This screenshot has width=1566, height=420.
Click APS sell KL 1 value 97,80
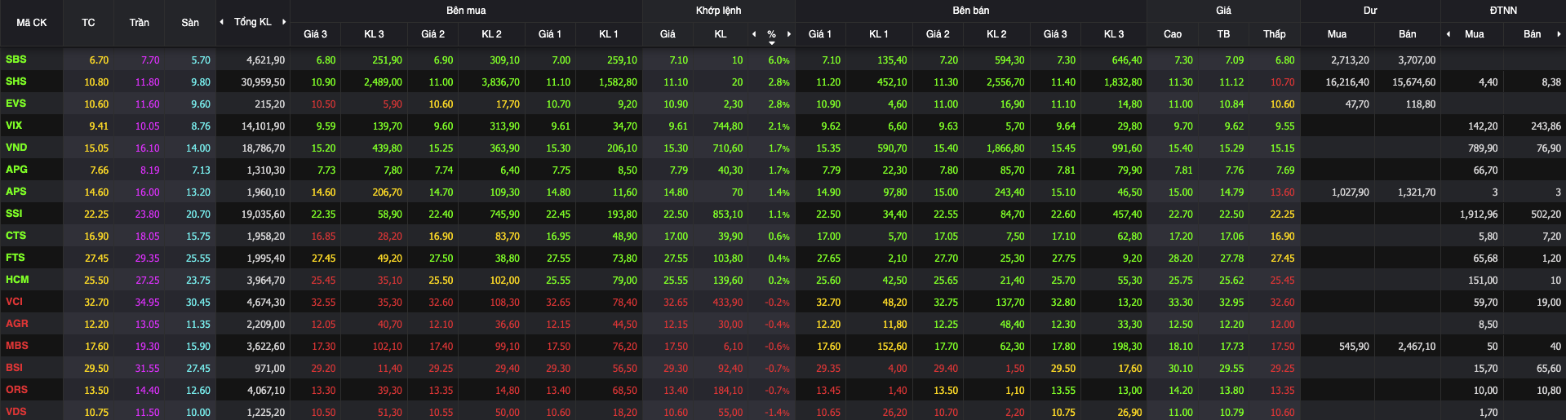pos(895,192)
